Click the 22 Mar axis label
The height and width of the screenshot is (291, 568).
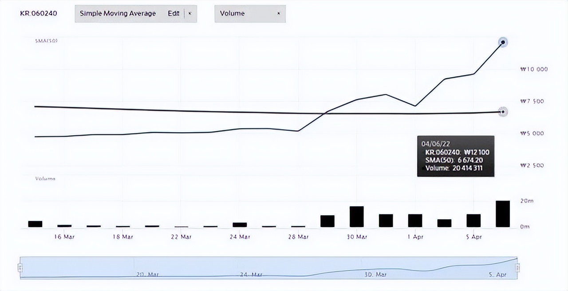coord(181,237)
